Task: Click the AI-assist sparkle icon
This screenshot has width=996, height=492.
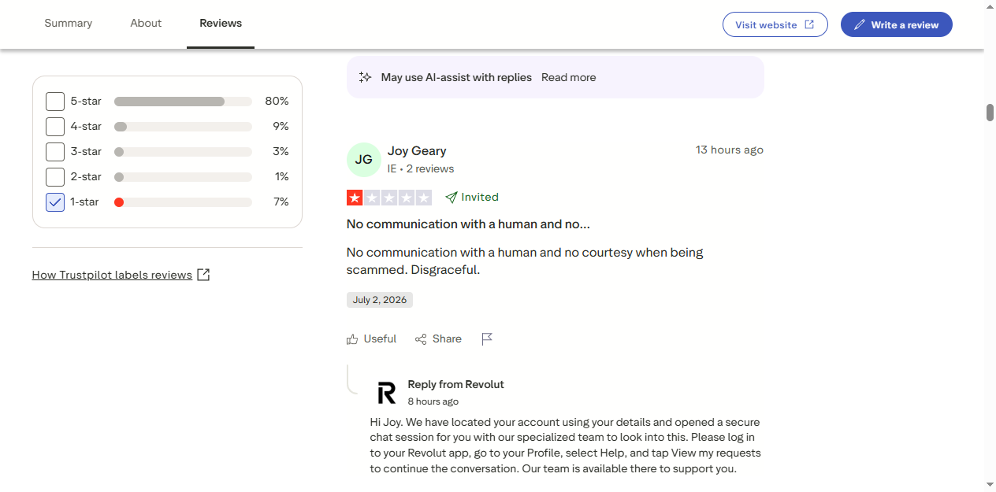Action: pyautogui.click(x=365, y=77)
